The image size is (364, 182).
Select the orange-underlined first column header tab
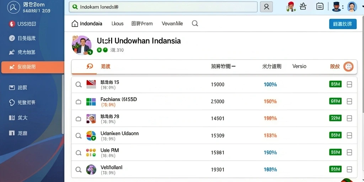point(84,67)
